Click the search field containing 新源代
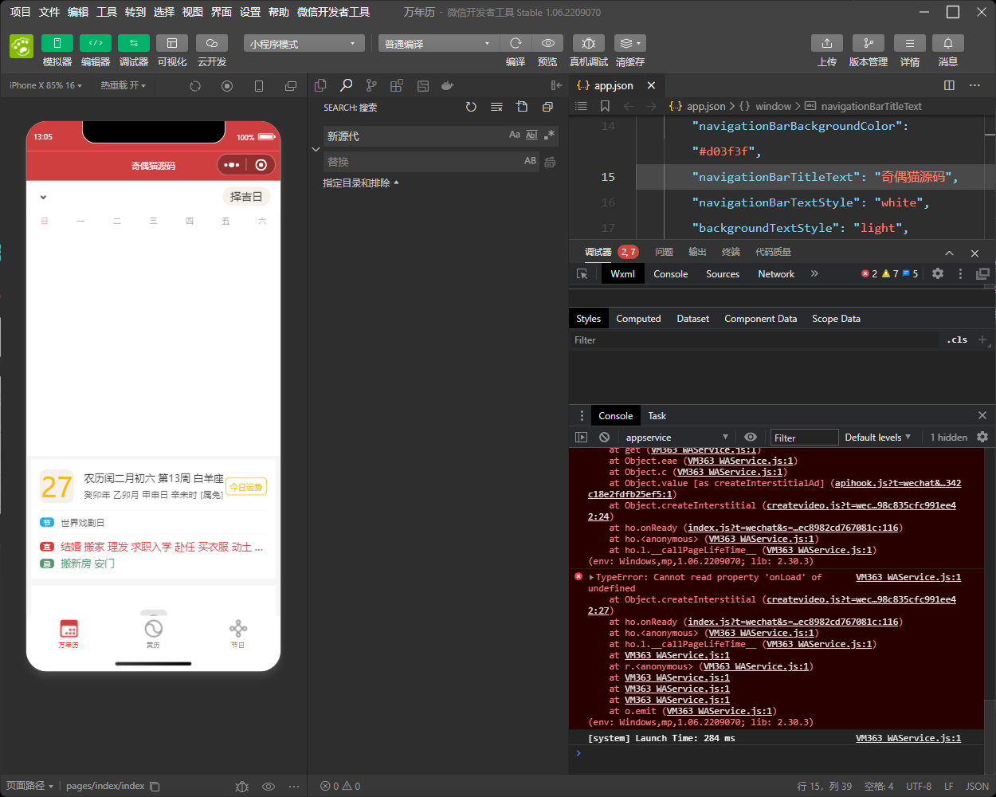The image size is (996, 797). pyautogui.click(x=414, y=136)
